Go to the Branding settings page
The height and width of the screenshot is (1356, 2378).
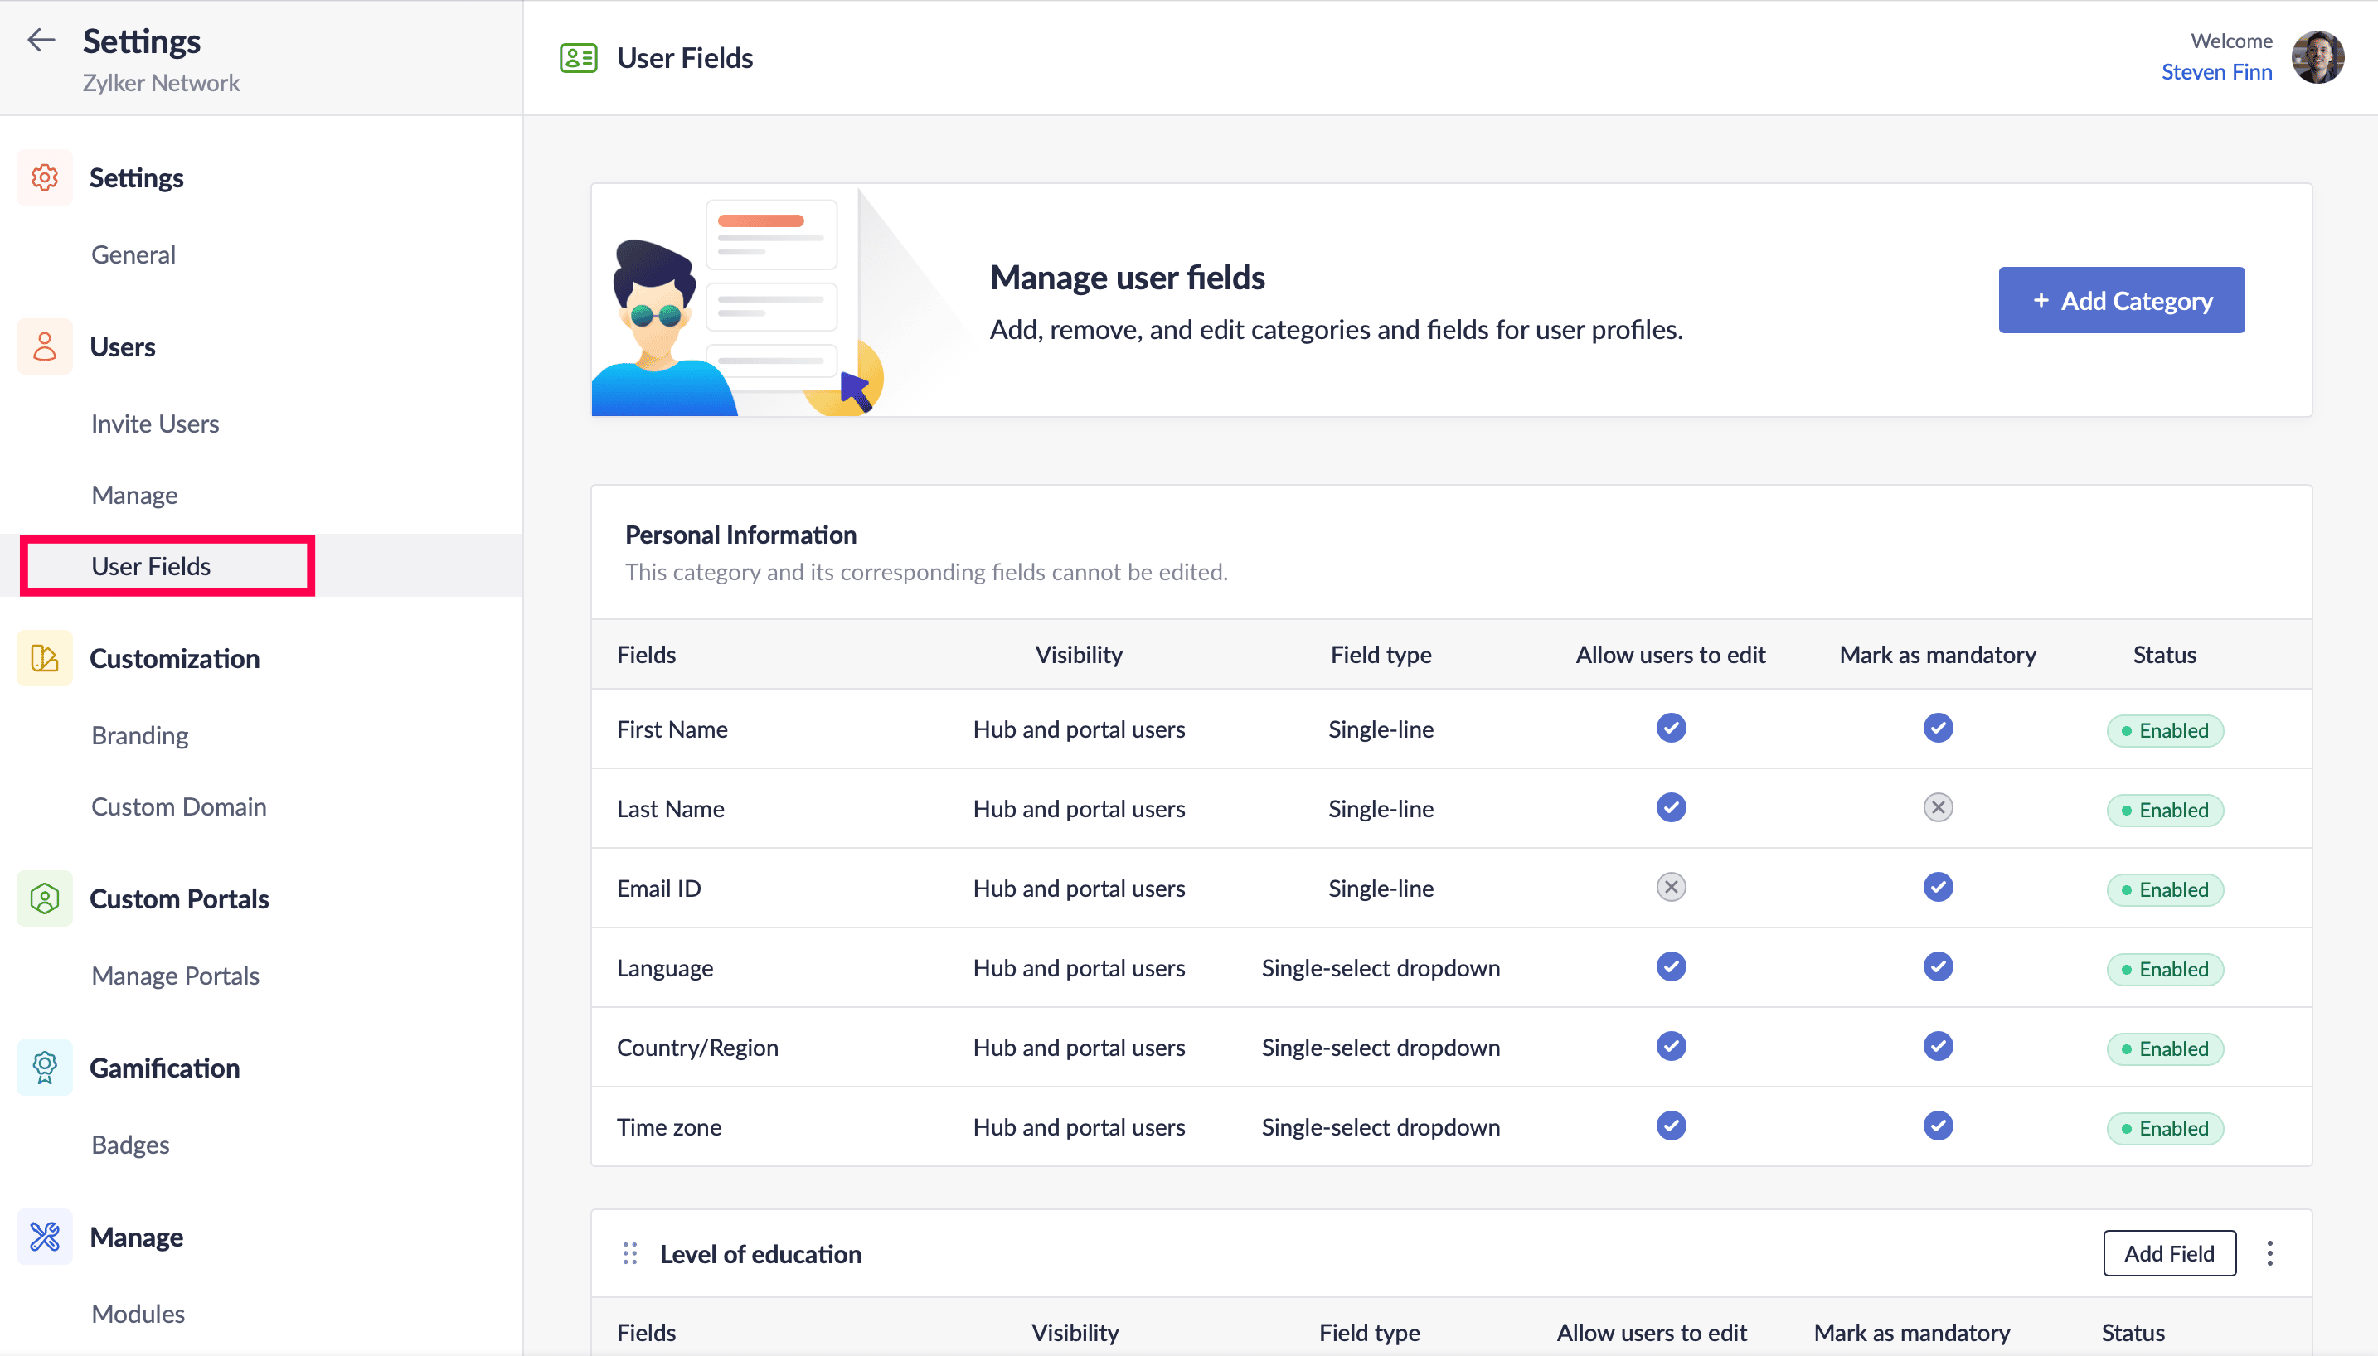point(140,736)
